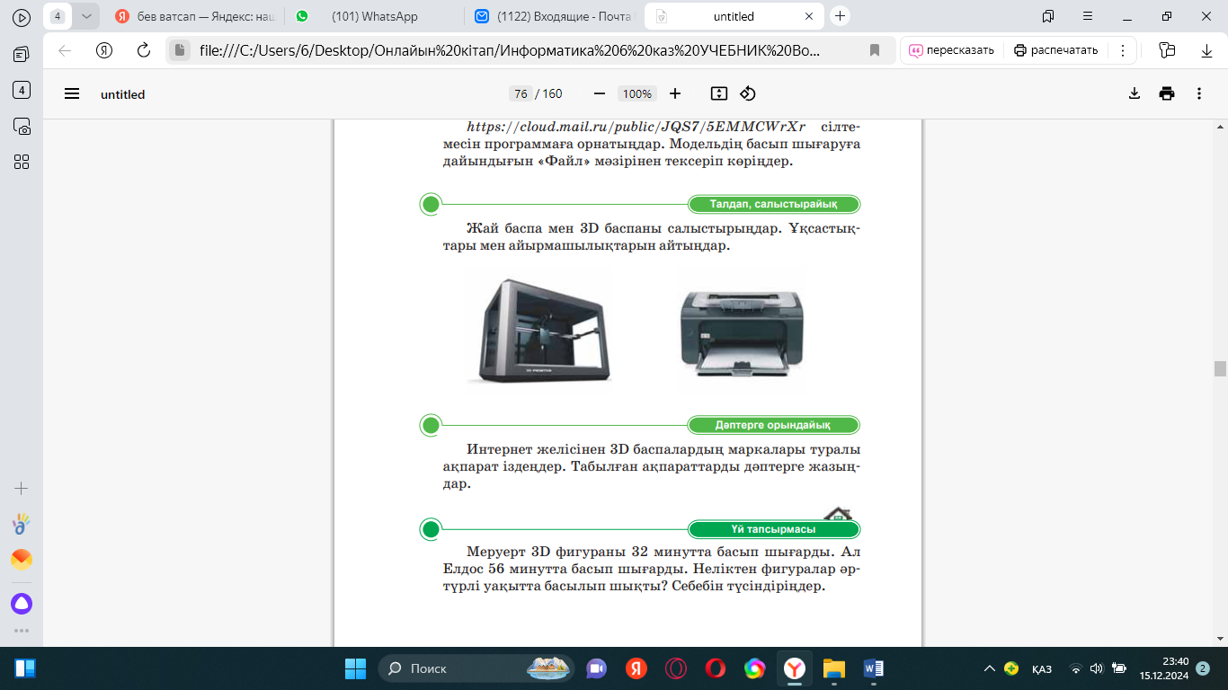Open the Yandex Browser main menu
The width and height of the screenshot is (1228, 690).
[x=1088, y=16]
